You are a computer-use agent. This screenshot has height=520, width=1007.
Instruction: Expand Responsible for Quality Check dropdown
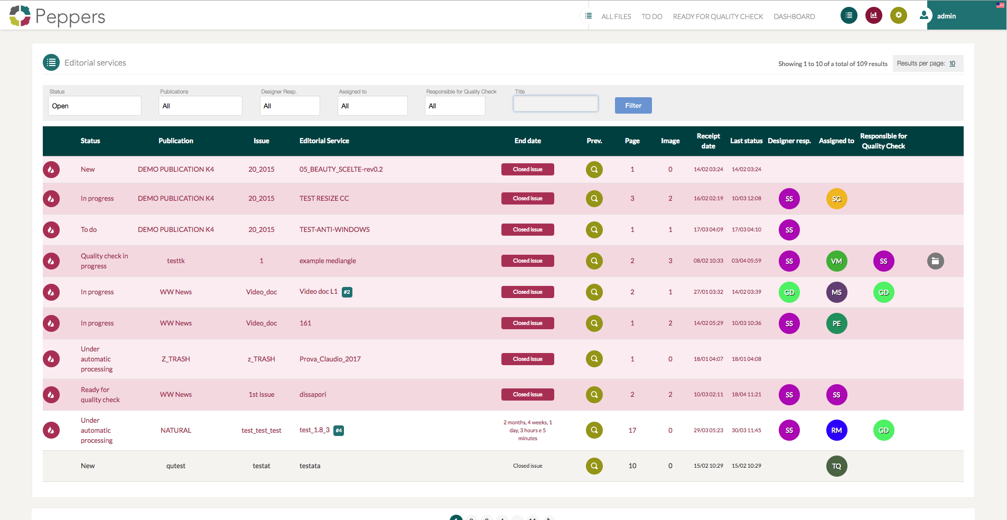coord(455,106)
